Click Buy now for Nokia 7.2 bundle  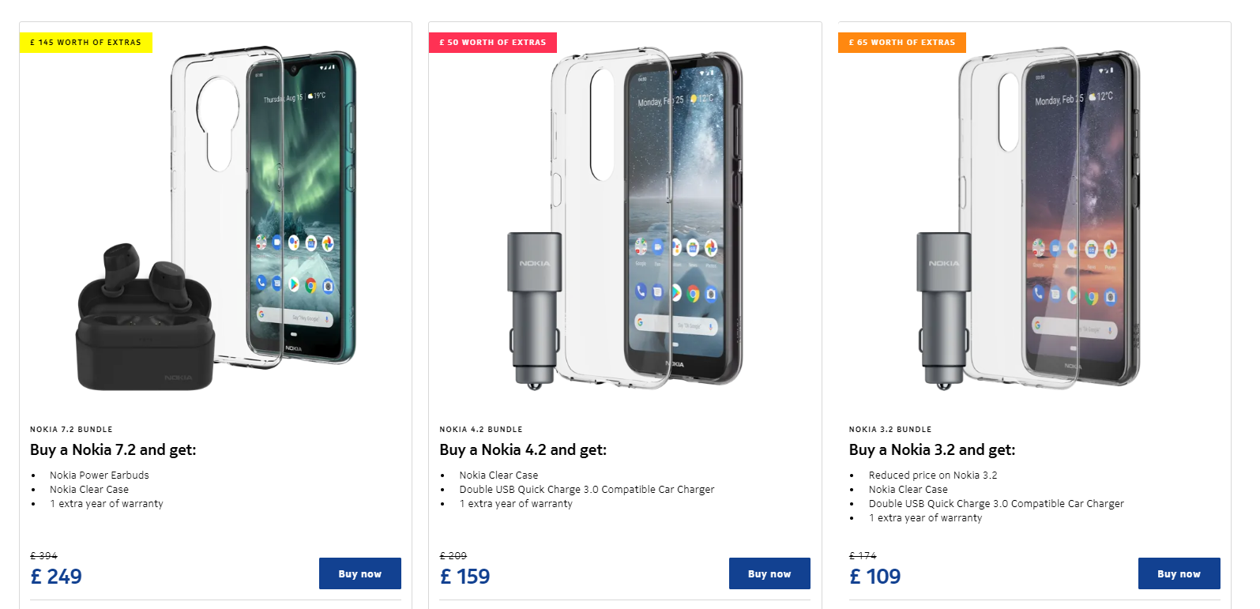pos(359,573)
